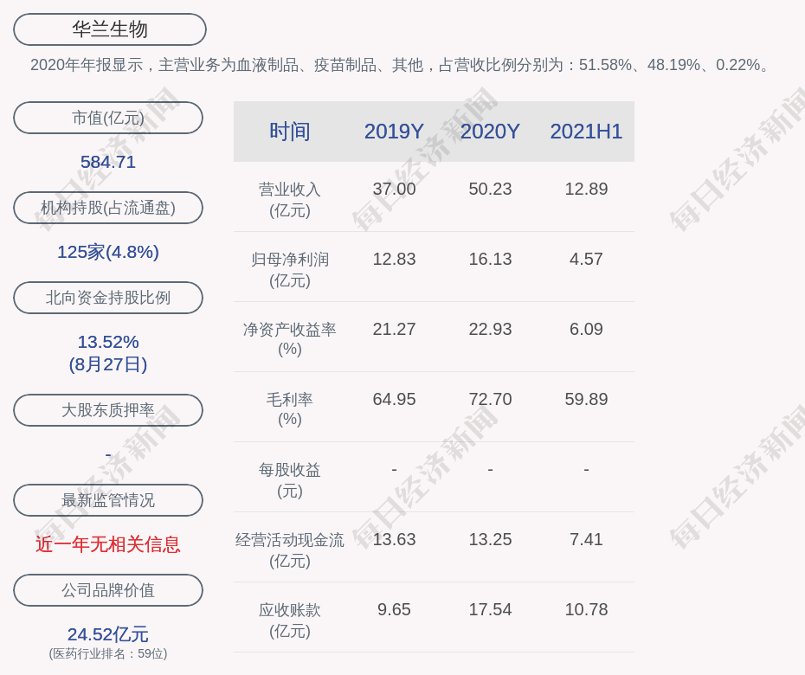Image resolution: width=805 pixels, height=675 pixels.
Task: Select the 2019Y column header
Action: coord(394,132)
